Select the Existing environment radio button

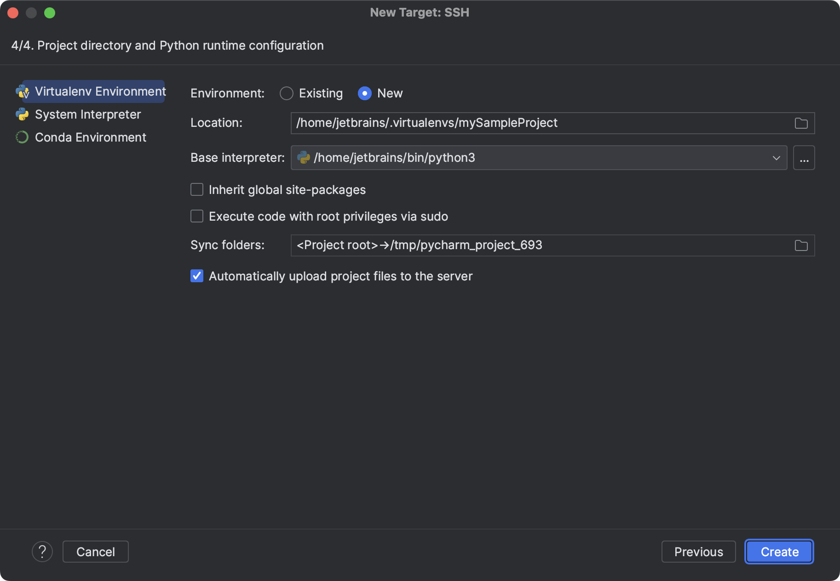pyautogui.click(x=287, y=93)
